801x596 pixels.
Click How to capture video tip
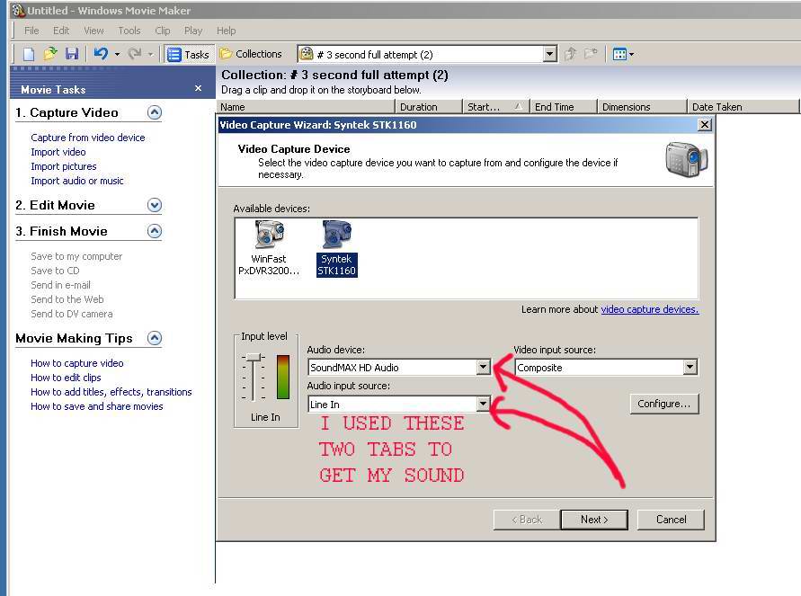77,363
